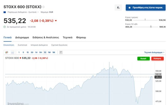Click the info icon next to STOXX 600 title
This screenshot has height=105, width=167.
[43, 7]
